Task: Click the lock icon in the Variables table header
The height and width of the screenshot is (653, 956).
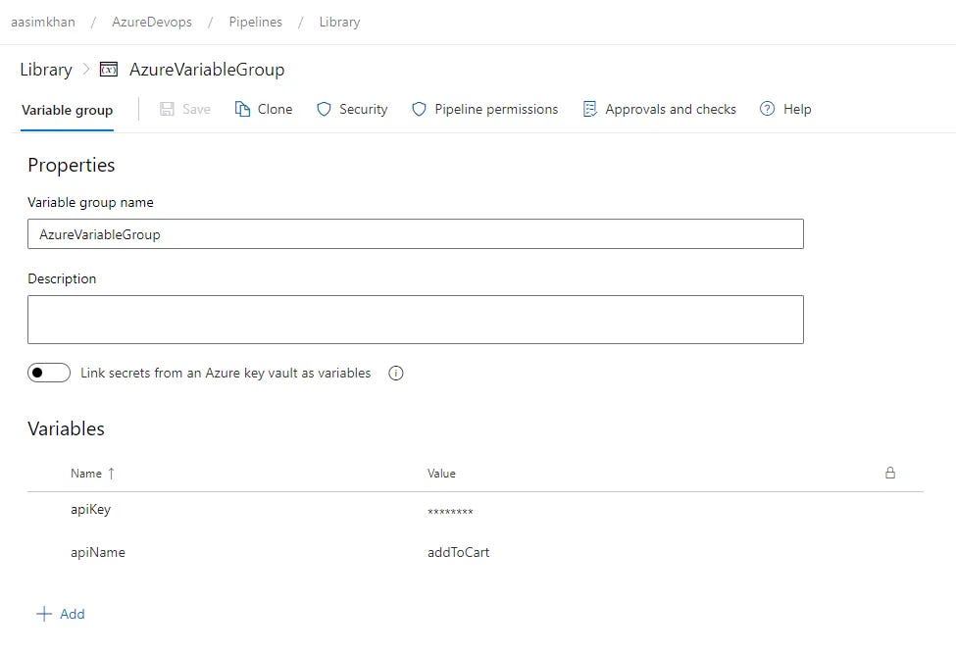Action: [x=890, y=473]
